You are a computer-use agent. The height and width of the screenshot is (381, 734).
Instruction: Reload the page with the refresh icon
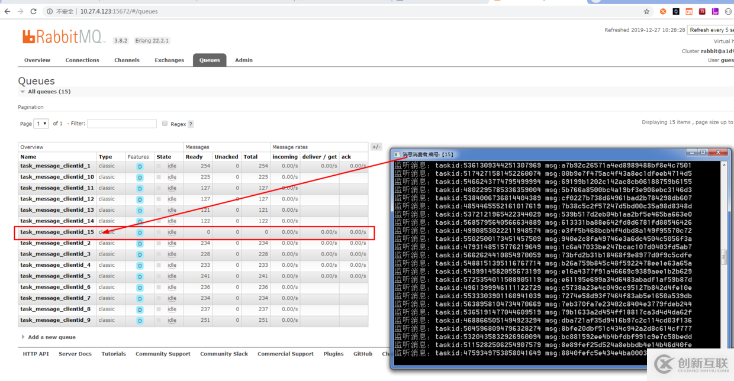coord(34,11)
